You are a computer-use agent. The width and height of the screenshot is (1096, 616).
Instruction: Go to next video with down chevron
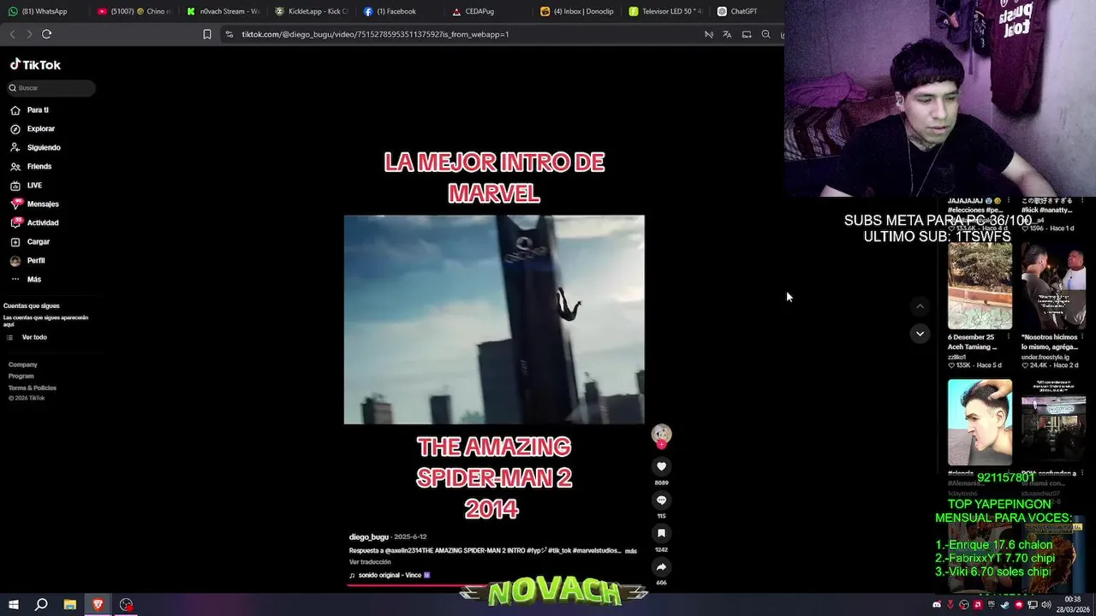(920, 334)
